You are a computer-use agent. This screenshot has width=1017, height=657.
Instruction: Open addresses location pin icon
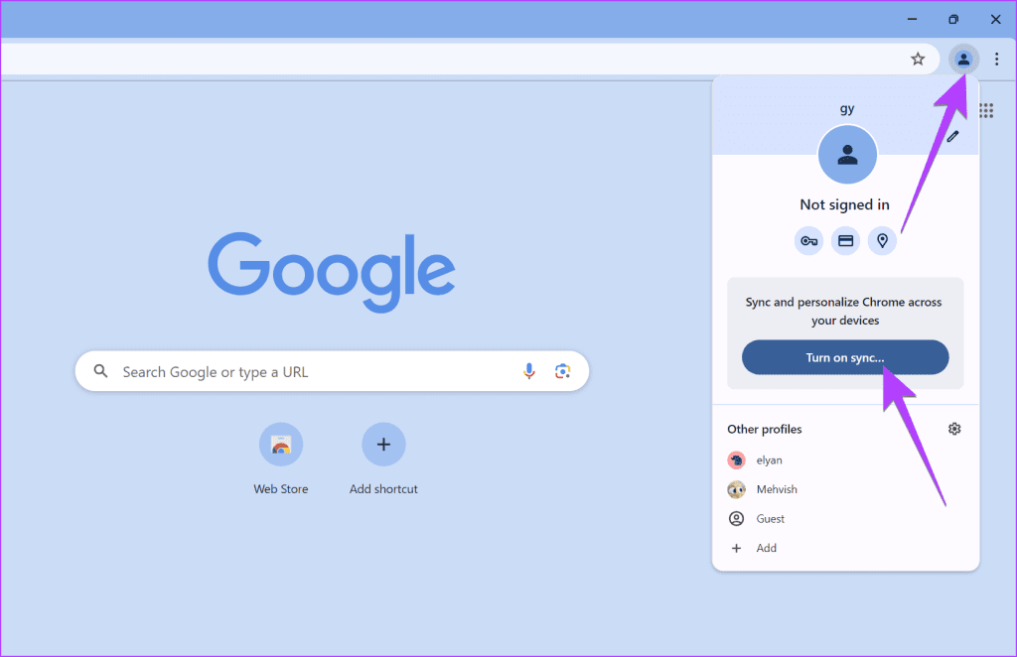click(x=882, y=241)
